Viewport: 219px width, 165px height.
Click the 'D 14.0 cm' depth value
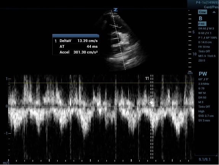pos(205,42)
